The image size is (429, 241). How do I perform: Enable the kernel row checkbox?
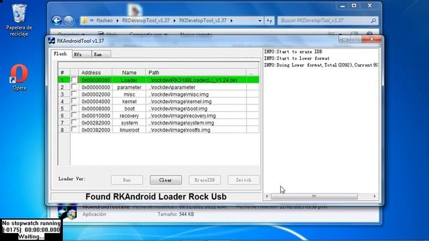74,101
